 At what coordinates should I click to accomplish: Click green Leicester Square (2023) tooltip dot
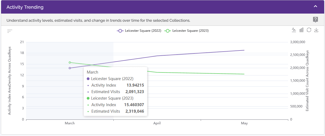pyautogui.click(x=88, y=98)
